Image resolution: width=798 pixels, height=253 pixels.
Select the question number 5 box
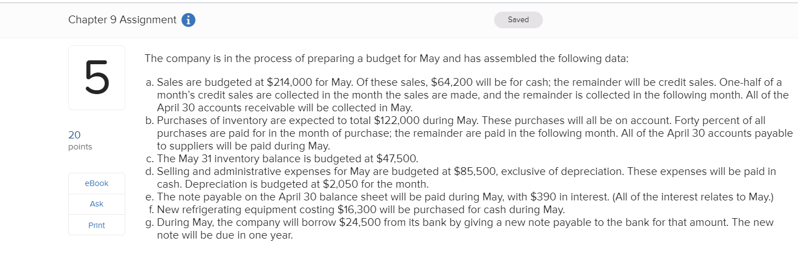(96, 78)
